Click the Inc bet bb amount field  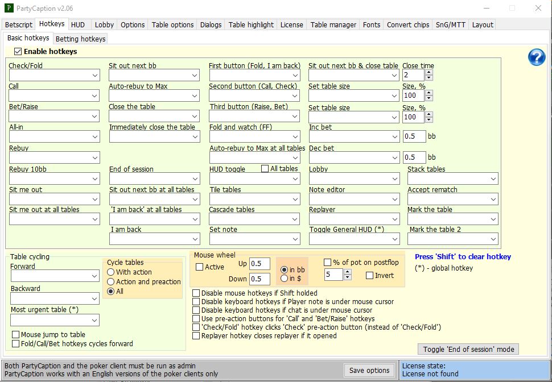414,136
